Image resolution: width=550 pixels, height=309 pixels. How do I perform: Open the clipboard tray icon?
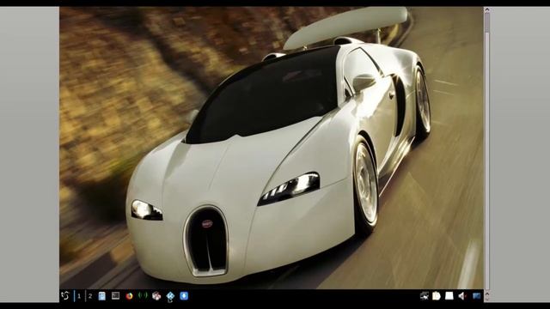coord(437,296)
